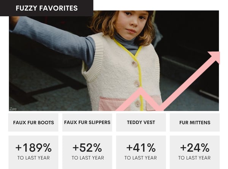228x169 pixels.
Task: Select the Faux Fur Slippers label
Action: click(87, 123)
